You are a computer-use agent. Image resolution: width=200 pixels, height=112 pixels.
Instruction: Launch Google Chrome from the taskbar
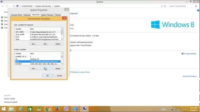click(48, 109)
